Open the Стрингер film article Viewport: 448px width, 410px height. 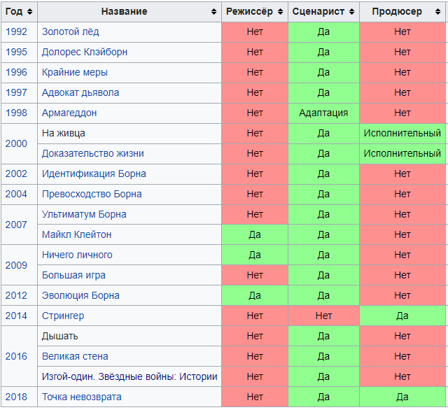tap(63, 316)
